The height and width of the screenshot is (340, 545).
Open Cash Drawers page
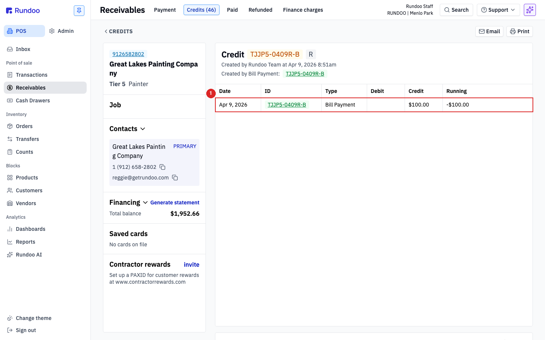(x=45, y=100)
